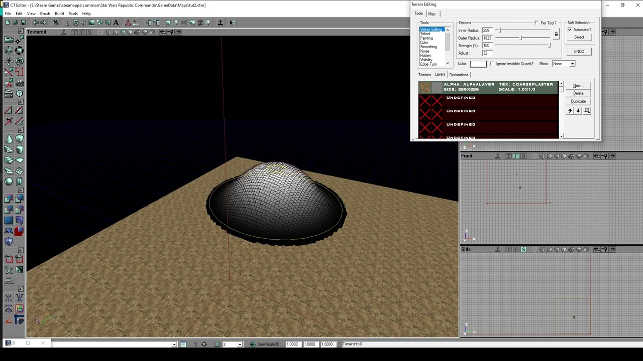Viewport: 643px width, 361px height.
Task: Toggle S side view in 3D viewport header
Action: pos(90,32)
